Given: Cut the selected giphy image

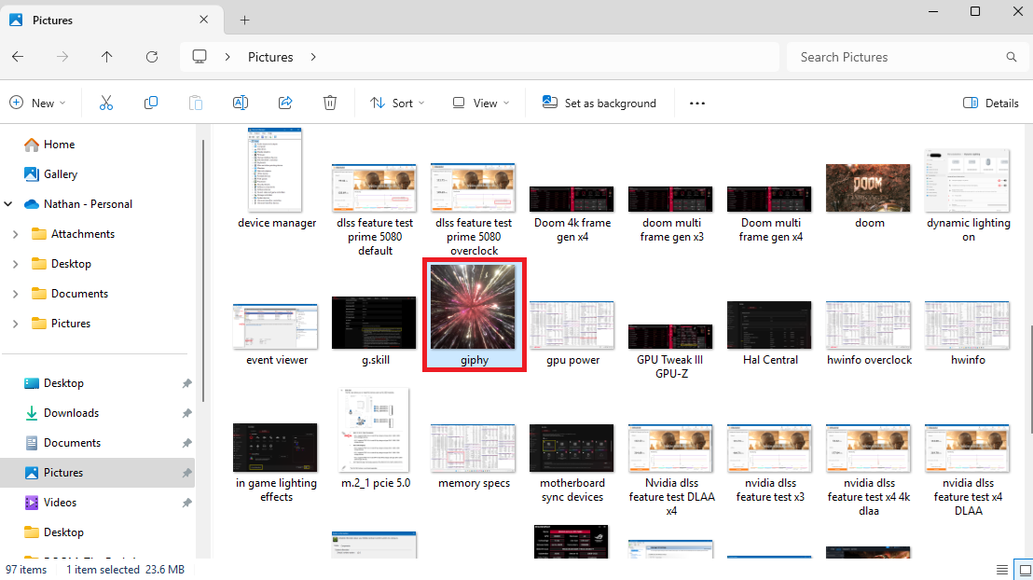Looking at the screenshot, I should (x=105, y=103).
